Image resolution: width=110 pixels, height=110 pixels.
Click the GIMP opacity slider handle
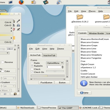point(4,49)
